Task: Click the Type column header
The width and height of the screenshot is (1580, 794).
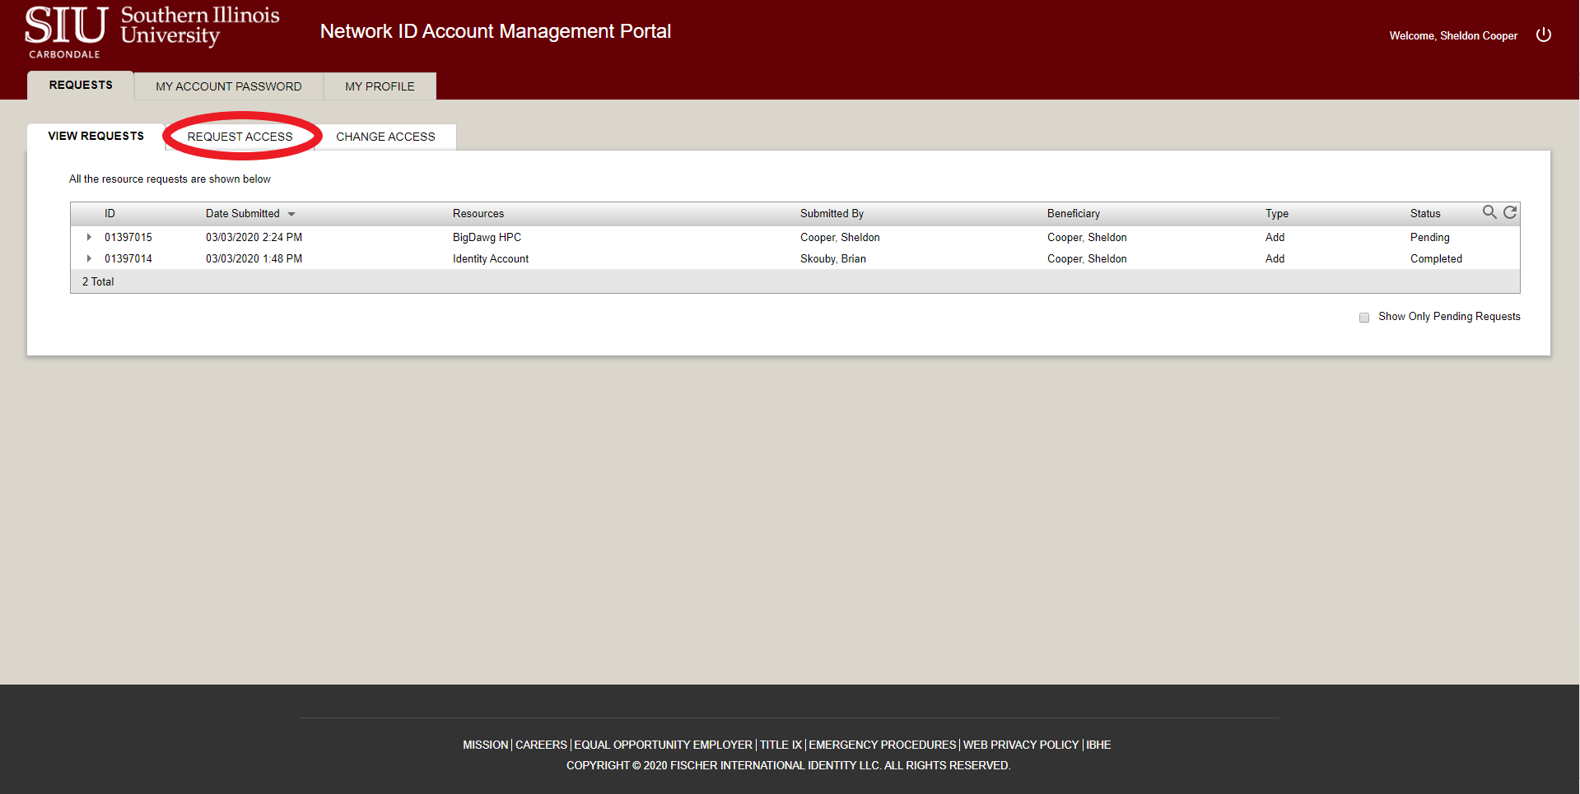Action: point(1277,214)
